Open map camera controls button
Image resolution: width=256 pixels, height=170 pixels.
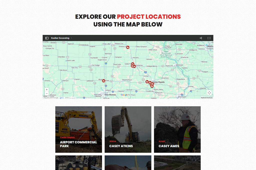209,93
